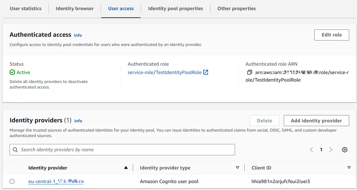Click the Edit role button
This screenshot has width=357, height=190.
click(x=331, y=35)
